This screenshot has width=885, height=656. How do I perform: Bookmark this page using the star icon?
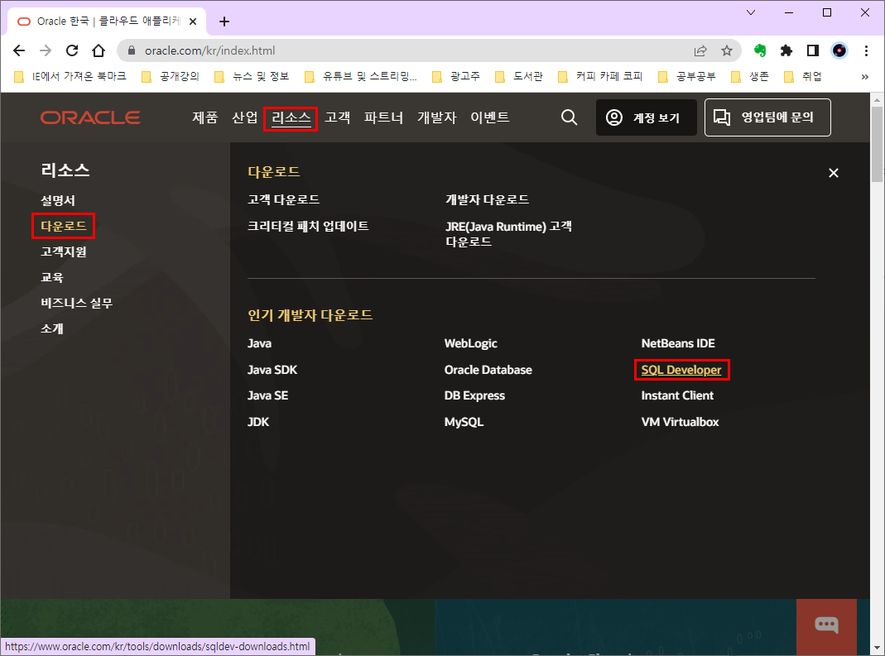pos(727,50)
